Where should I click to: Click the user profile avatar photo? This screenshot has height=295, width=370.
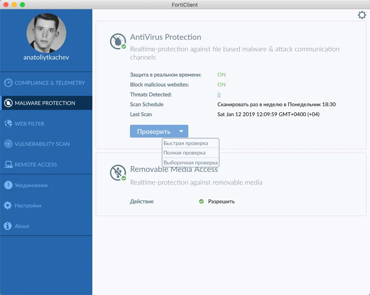click(x=46, y=33)
